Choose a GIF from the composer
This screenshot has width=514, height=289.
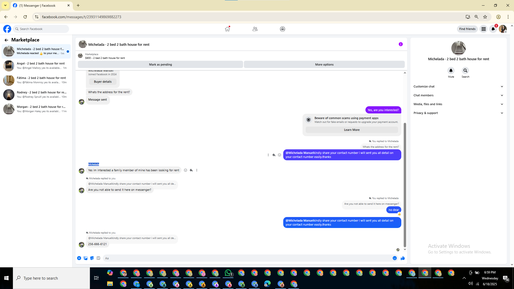(99, 258)
